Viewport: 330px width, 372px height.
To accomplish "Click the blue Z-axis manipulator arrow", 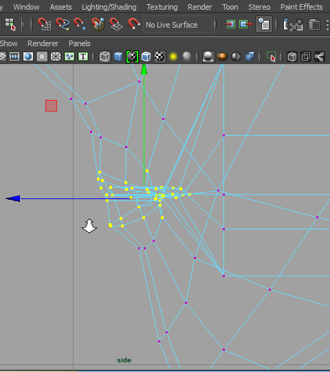I will 13,198.
